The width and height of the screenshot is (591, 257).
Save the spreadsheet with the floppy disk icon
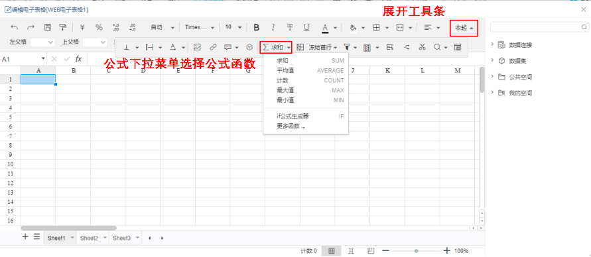48,27
